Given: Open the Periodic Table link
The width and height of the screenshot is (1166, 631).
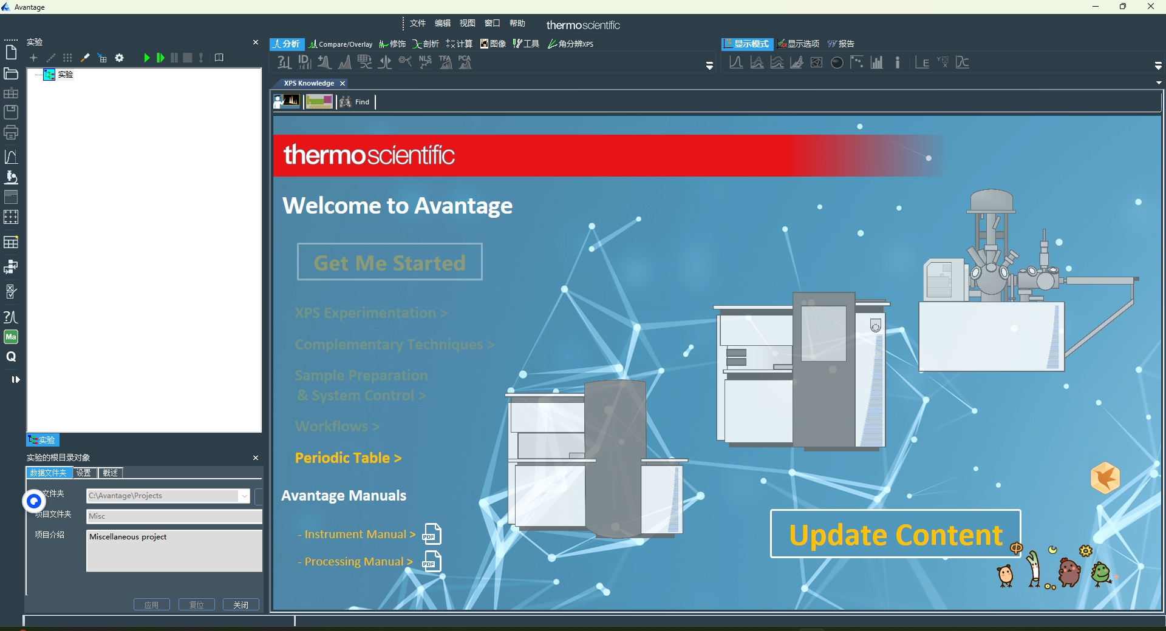Looking at the screenshot, I should click(x=348, y=458).
